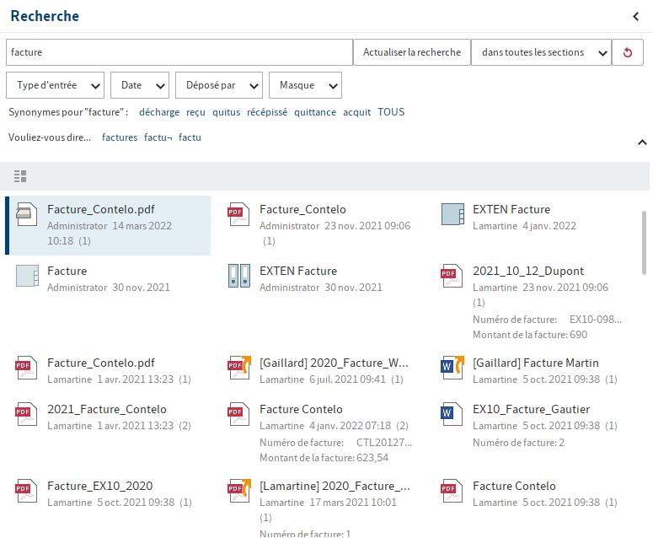Choose the suggestion 'factu¬'
The width and height of the screenshot is (653, 538).
click(158, 137)
